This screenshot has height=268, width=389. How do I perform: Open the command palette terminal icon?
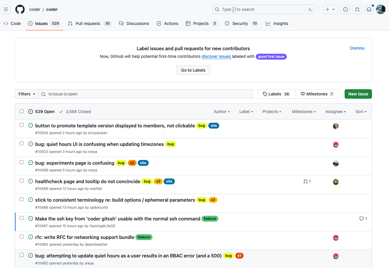click(311, 9)
